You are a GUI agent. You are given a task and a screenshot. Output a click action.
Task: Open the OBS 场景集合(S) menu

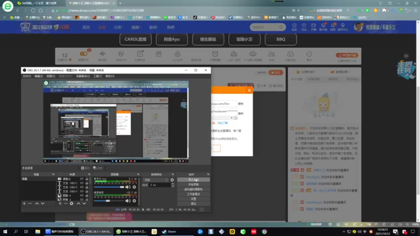(x=83, y=76)
